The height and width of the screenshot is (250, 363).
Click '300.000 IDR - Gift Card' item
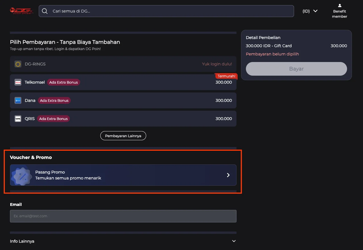(x=269, y=46)
